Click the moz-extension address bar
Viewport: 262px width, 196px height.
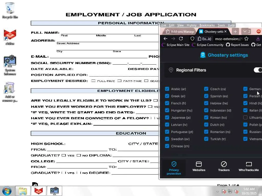click(x=228, y=39)
